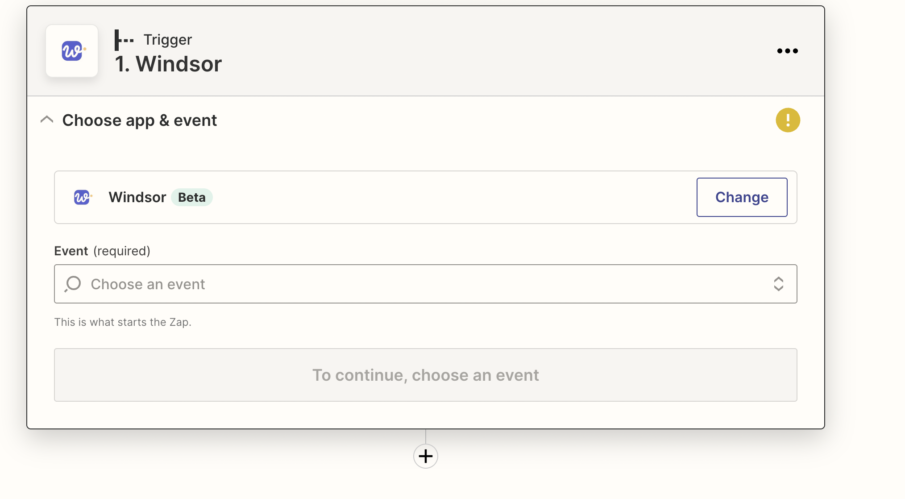
Task: Click the large Windsor app logo in header
Action: click(72, 51)
